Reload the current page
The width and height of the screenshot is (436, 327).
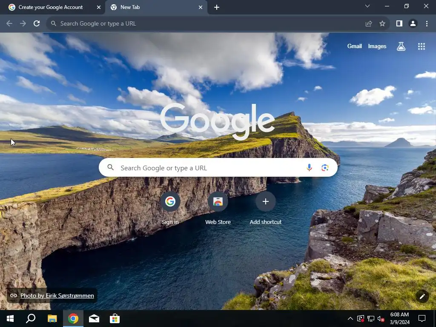(x=37, y=24)
